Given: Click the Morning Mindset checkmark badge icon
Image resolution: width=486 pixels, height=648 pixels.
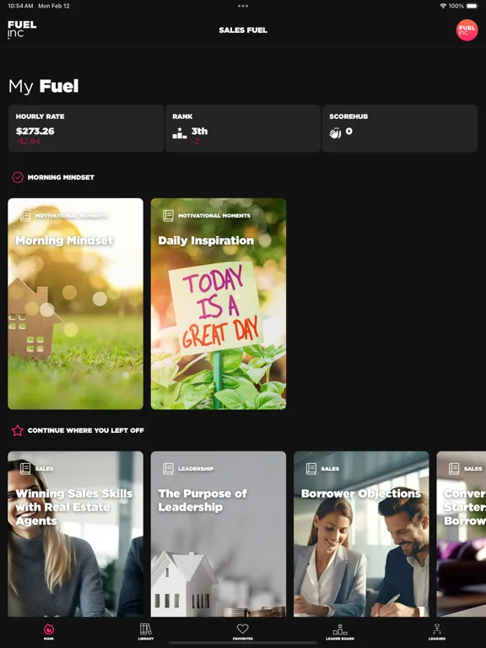Looking at the screenshot, I should click(18, 177).
